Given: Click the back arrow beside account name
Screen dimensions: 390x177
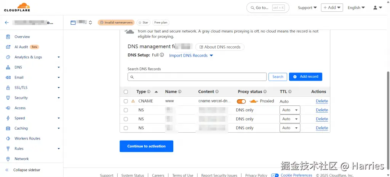Looking at the screenshot, I should tap(7, 22).
